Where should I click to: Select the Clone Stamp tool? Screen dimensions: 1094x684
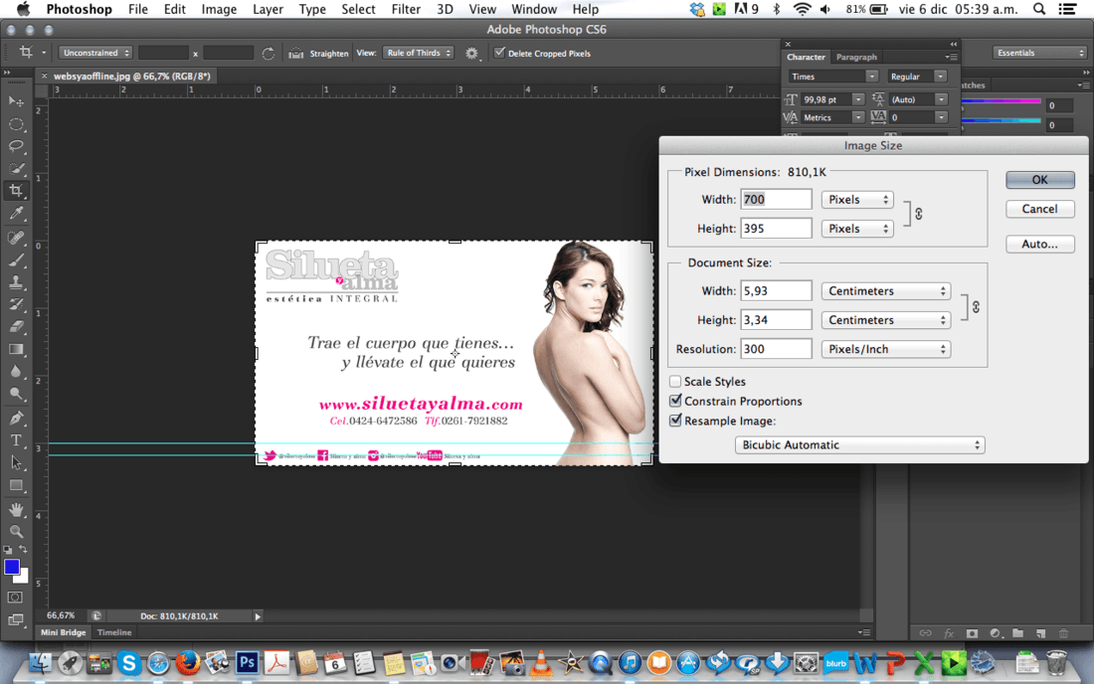[x=16, y=282]
